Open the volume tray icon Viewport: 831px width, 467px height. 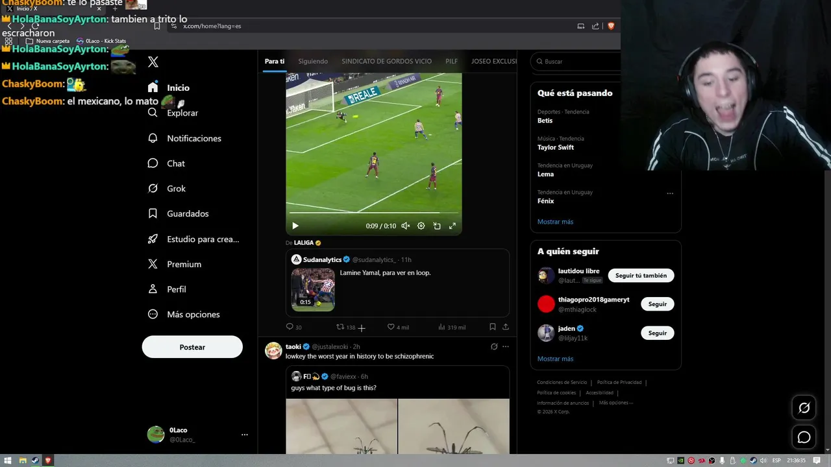[x=763, y=461]
